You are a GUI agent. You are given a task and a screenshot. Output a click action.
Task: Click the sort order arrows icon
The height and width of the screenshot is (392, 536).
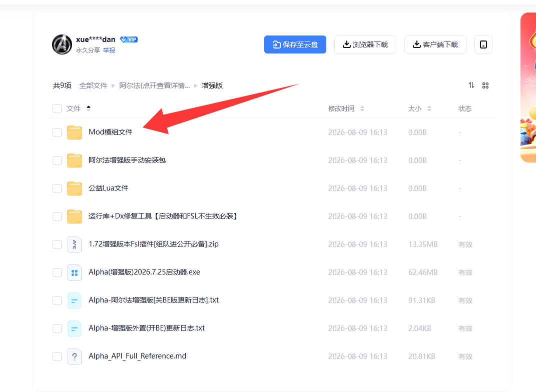tap(471, 85)
